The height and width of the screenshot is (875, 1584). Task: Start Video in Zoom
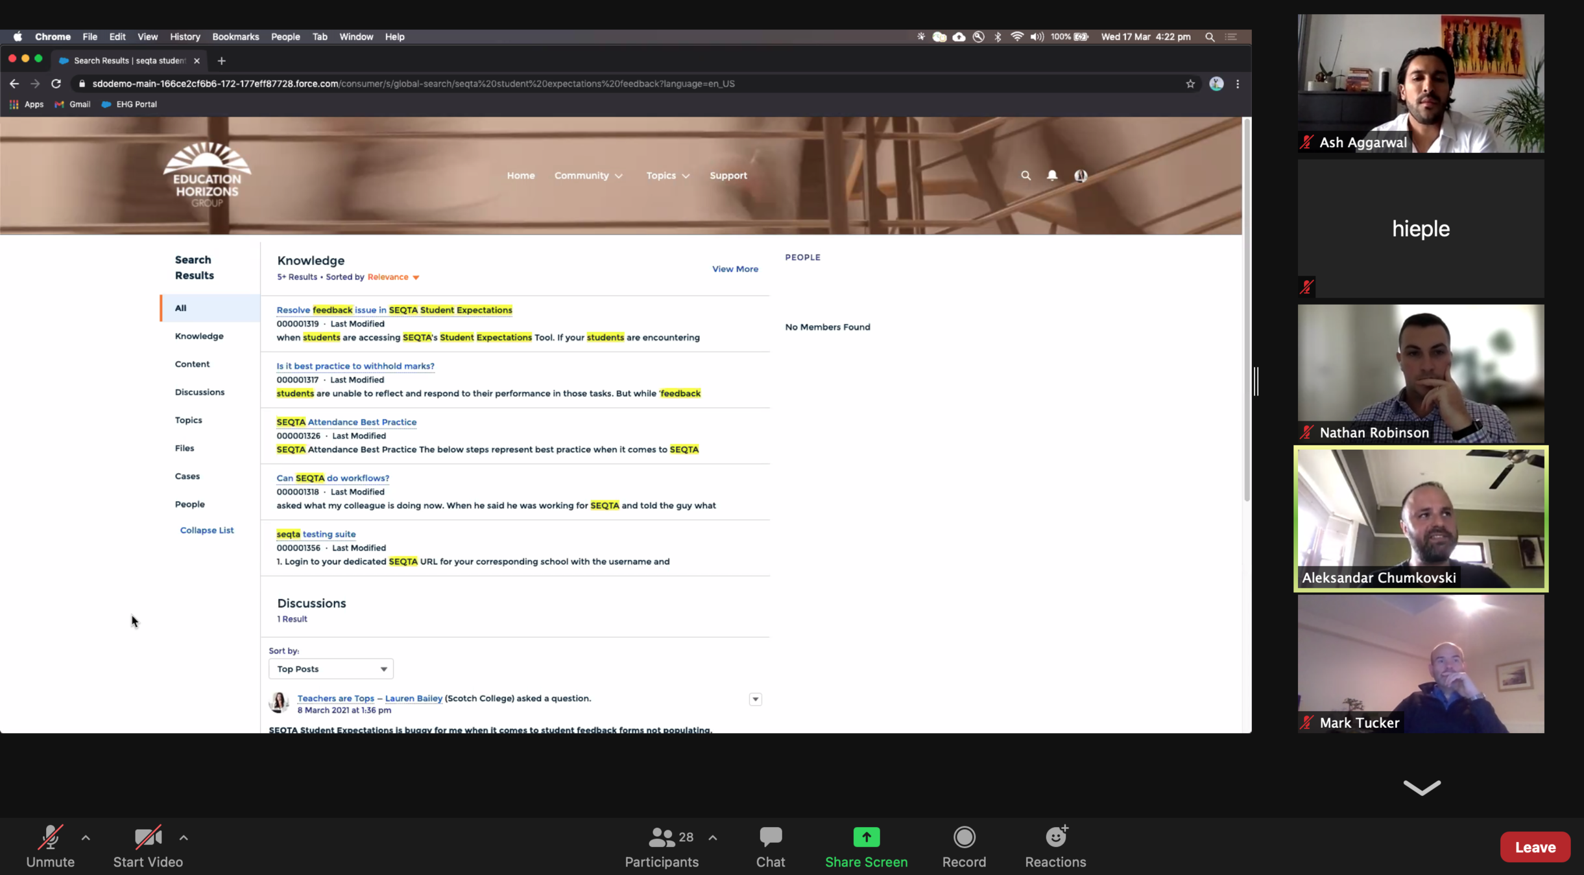148,845
